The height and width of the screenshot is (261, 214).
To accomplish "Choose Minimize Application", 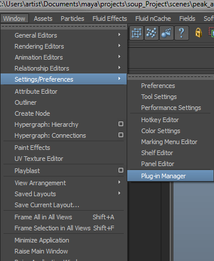I will pyautogui.click(x=64, y=240).
